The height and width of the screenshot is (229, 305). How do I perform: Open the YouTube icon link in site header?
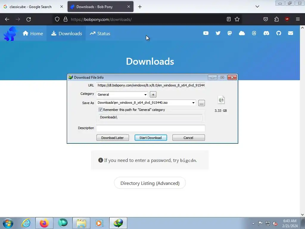point(206,33)
